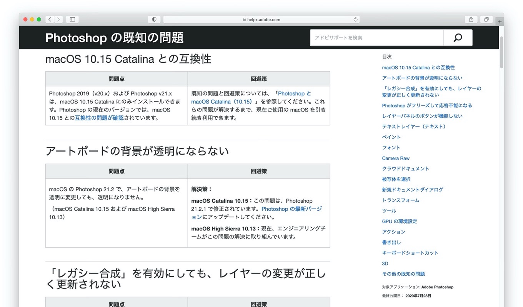This screenshot has width=523, height=307.
Task: Jump to 3D section
Action: (x=385, y=264)
